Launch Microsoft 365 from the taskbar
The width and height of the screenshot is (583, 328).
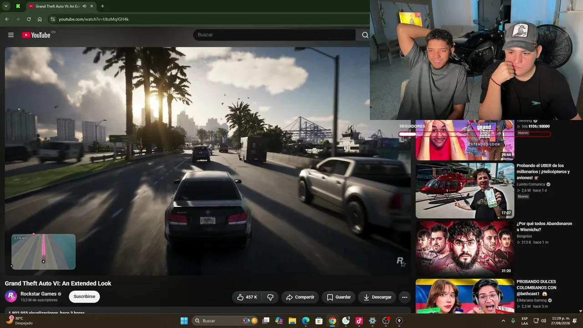[x=279, y=321]
